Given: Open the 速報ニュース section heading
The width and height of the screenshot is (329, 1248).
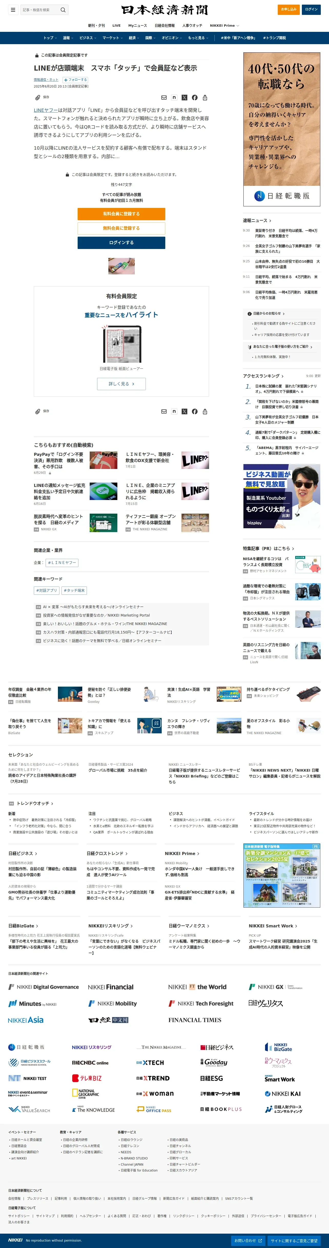Looking at the screenshot, I should (257, 220).
